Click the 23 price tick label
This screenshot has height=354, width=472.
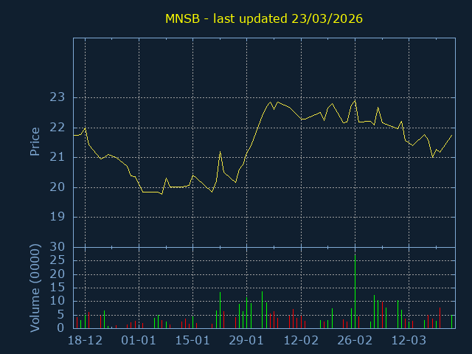click(x=58, y=97)
